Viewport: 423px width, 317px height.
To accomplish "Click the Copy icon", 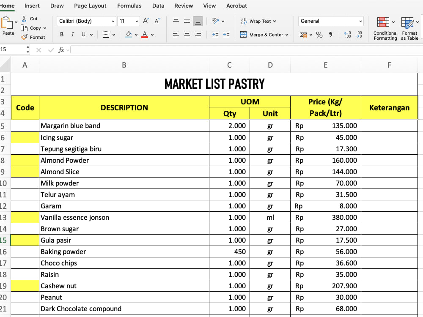I will coord(24,28).
